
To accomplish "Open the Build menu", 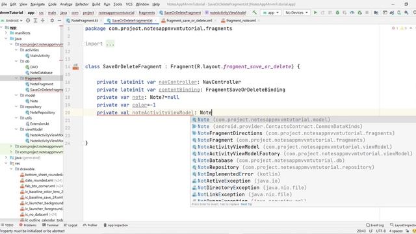I will point(96,5).
